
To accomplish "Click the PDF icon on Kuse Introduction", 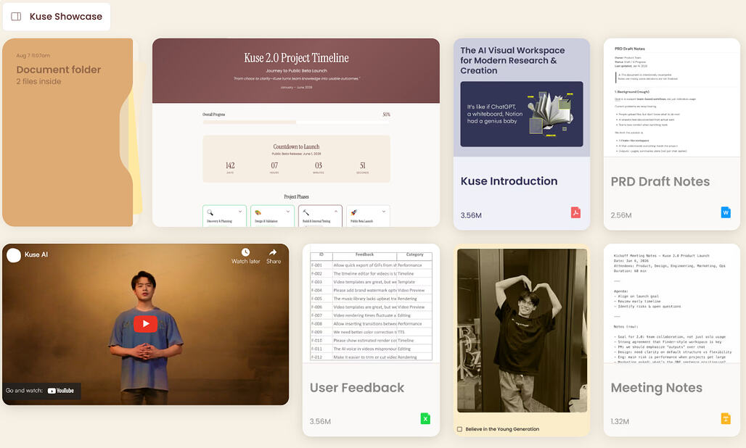I will pyautogui.click(x=575, y=212).
